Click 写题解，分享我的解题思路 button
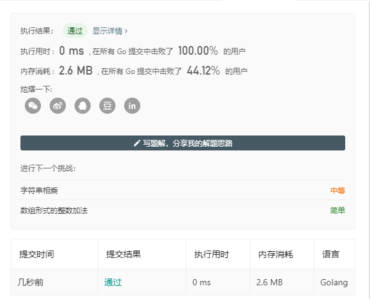 [x=183, y=143]
